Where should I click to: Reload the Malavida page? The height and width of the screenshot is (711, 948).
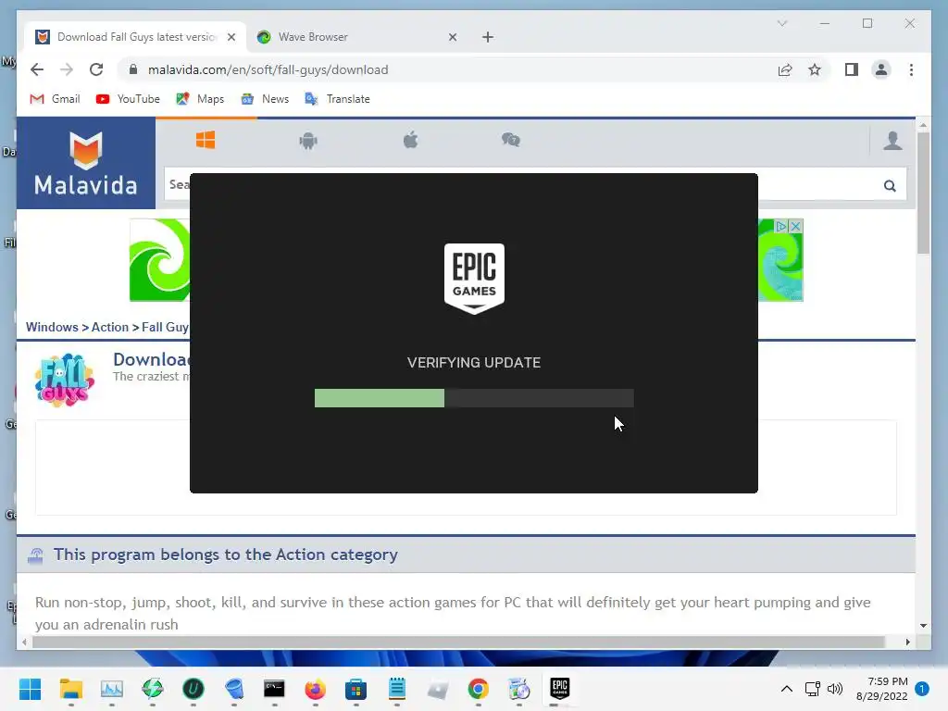click(96, 69)
